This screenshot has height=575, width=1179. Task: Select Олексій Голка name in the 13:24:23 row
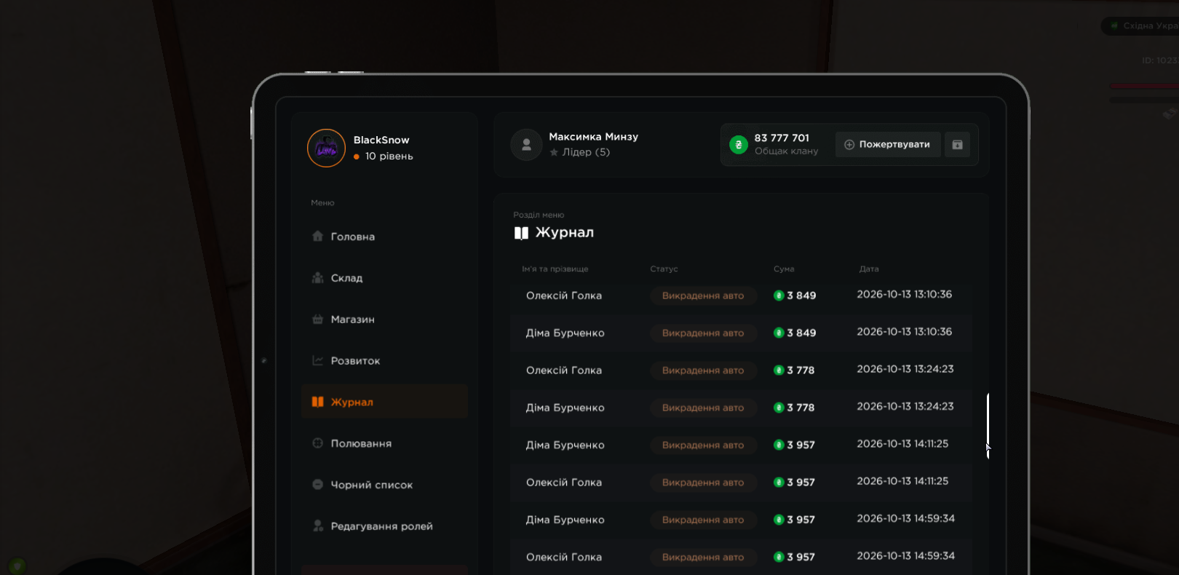564,370
